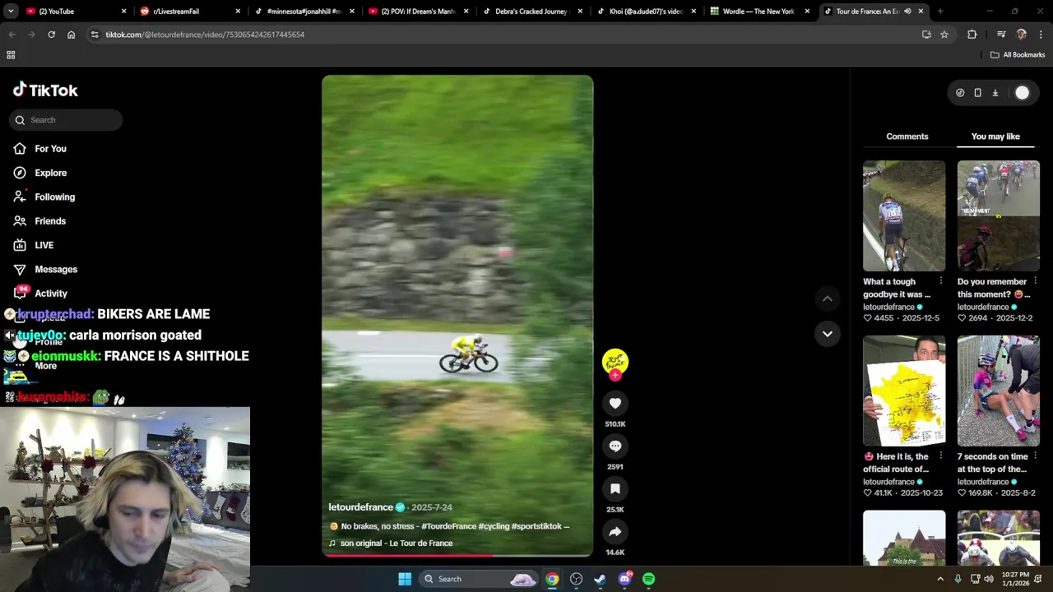Screen dimensions: 1053x592
Task: Click the #TourdeFrance hashtag in caption
Action: (448, 526)
